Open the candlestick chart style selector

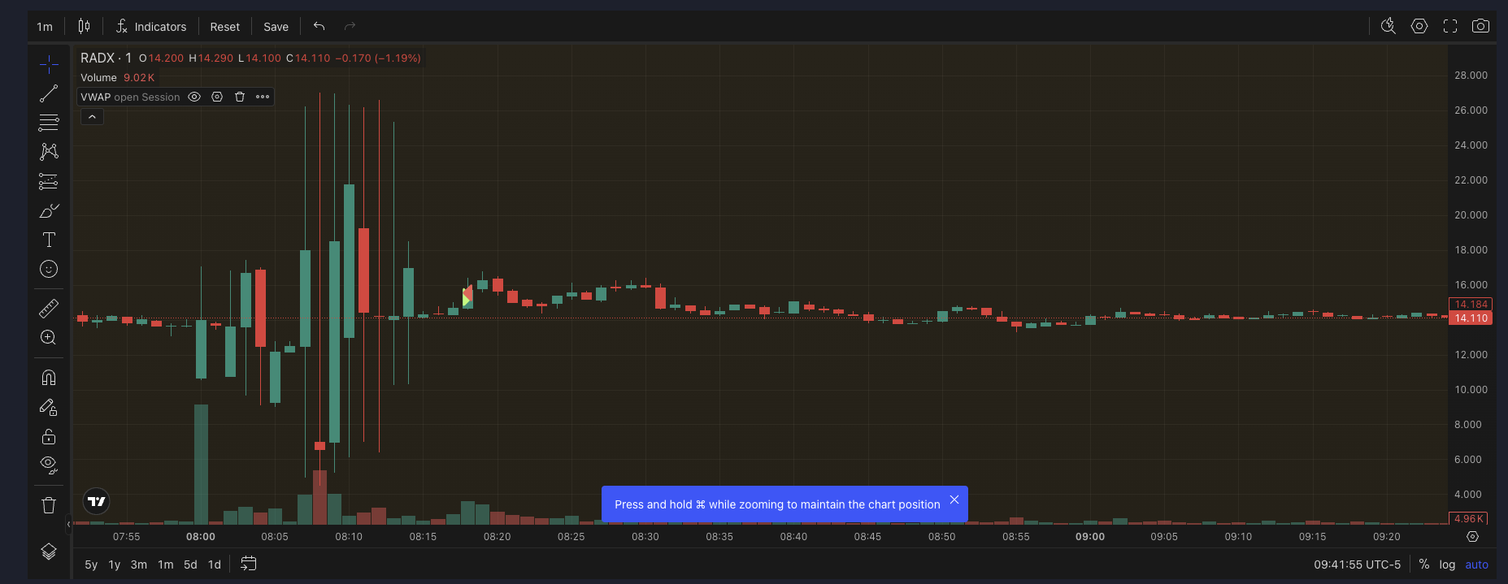coord(84,26)
